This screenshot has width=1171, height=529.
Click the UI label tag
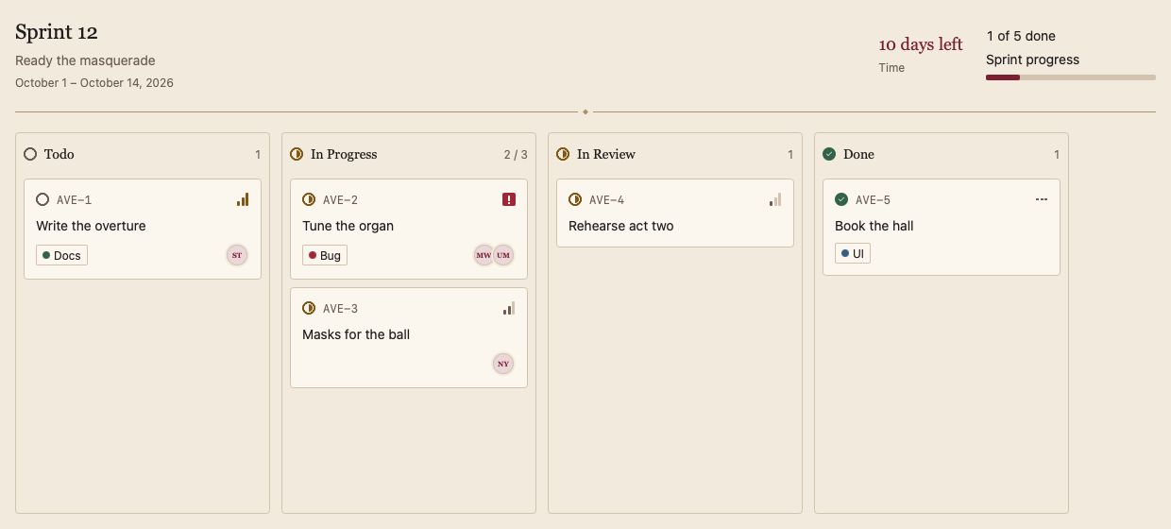[853, 254]
